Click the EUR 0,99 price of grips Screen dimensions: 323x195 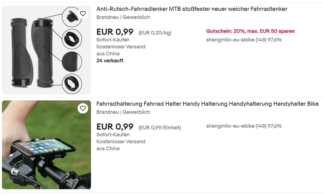[x=115, y=32]
